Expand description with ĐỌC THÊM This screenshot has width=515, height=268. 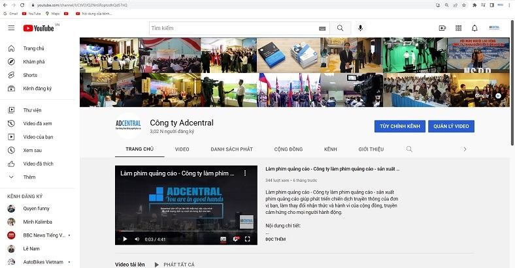click(275, 239)
